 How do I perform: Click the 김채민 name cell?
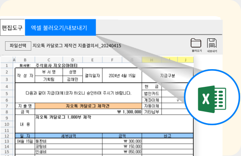coord(73,79)
